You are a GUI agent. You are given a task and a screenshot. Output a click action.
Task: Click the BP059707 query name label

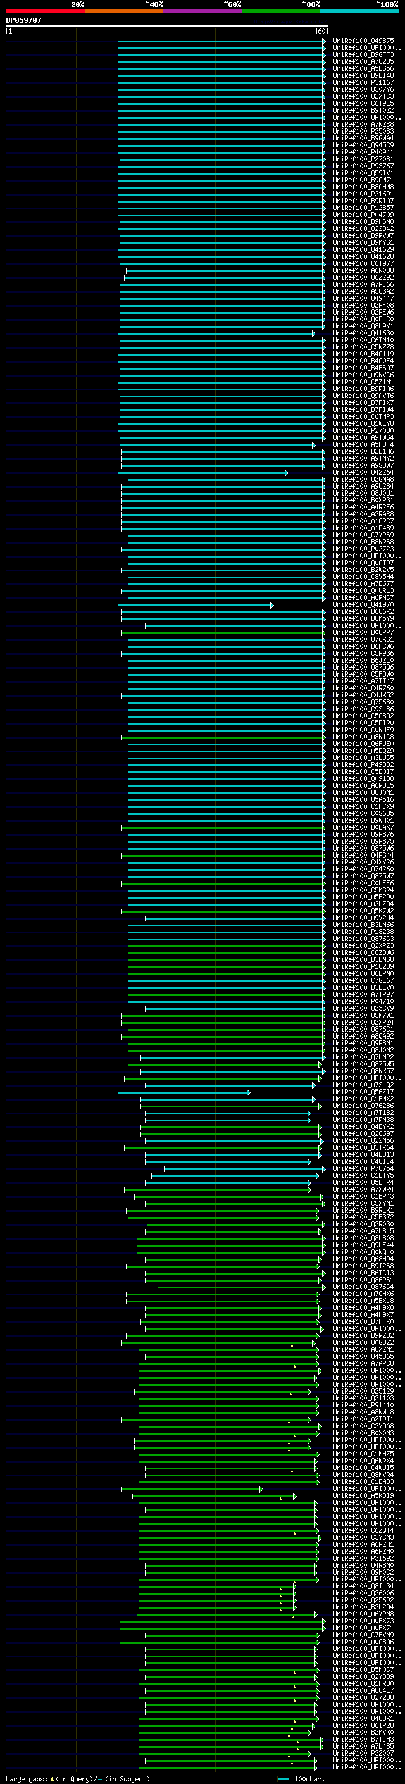click(x=23, y=20)
